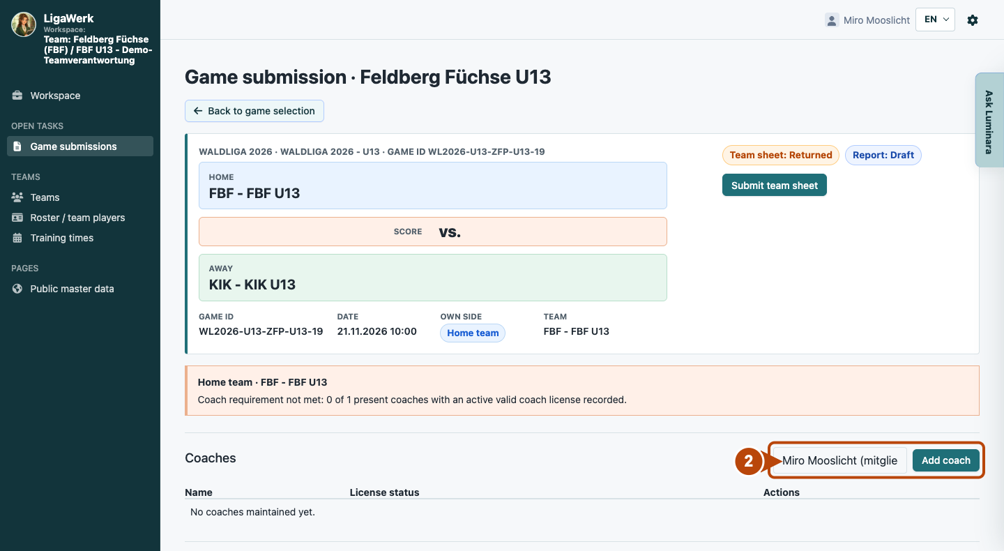Click the Actions column header

click(782, 492)
